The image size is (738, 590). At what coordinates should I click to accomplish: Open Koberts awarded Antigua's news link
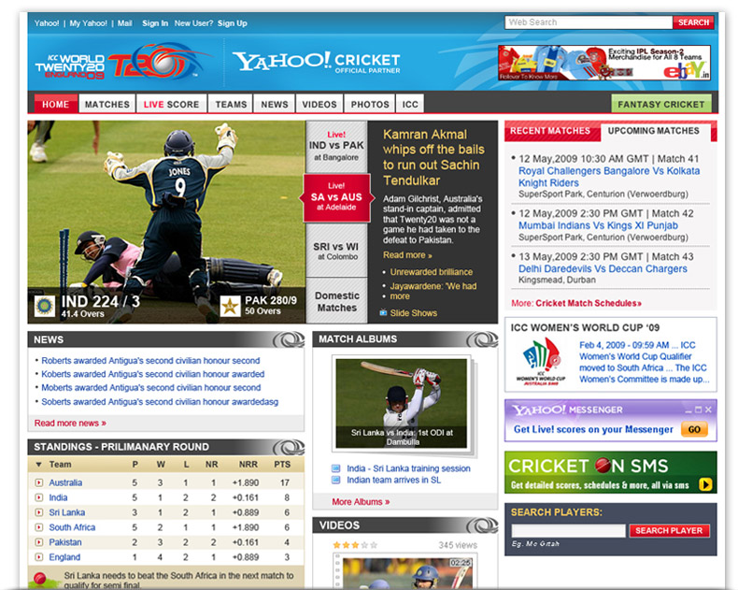(x=153, y=374)
